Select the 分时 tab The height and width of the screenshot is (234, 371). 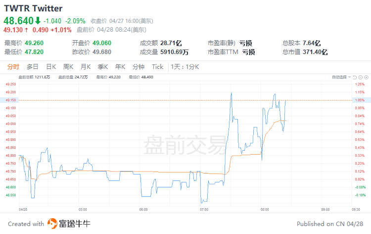[13, 67]
